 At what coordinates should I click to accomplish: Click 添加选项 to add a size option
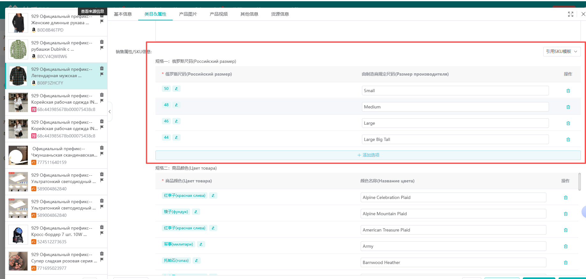pos(368,155)
